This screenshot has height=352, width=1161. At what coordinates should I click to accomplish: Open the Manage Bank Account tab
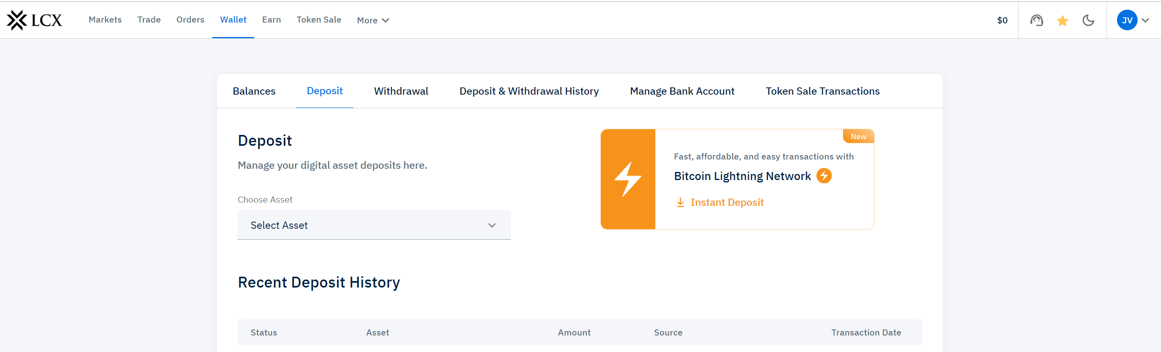tap(682, 91)
